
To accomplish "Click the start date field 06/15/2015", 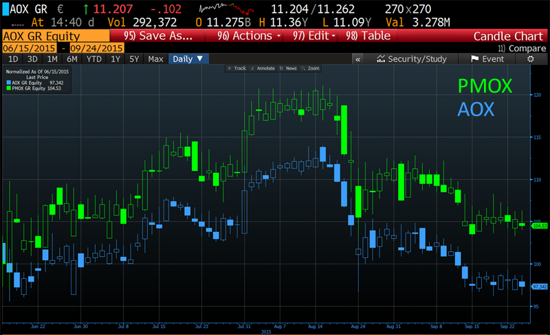I will pos(29,48).
